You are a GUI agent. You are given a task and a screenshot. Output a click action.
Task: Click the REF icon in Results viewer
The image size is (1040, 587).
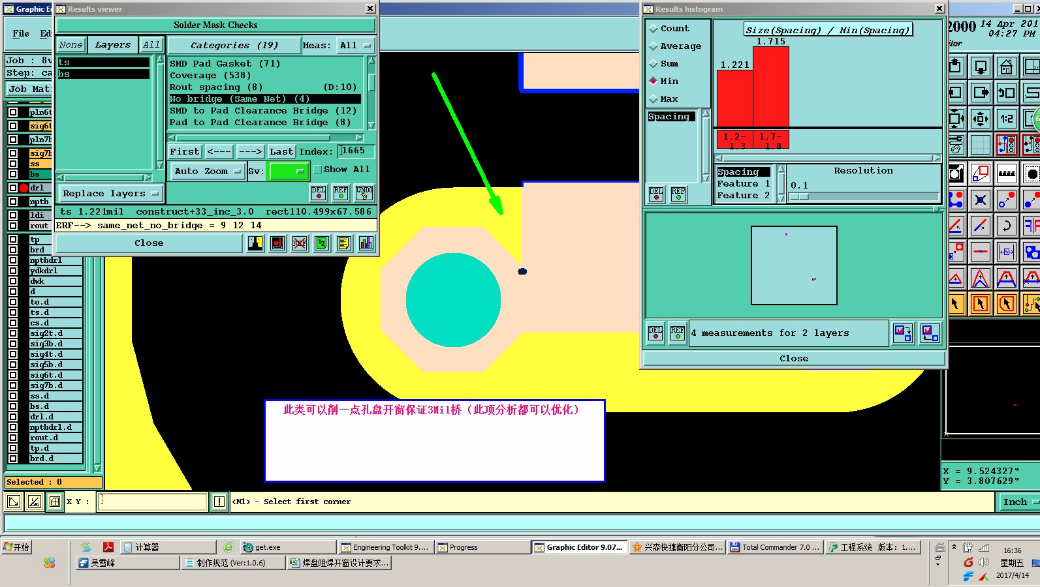coord(341,192)
